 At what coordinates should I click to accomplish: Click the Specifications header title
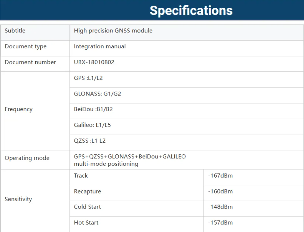point(191,11)
